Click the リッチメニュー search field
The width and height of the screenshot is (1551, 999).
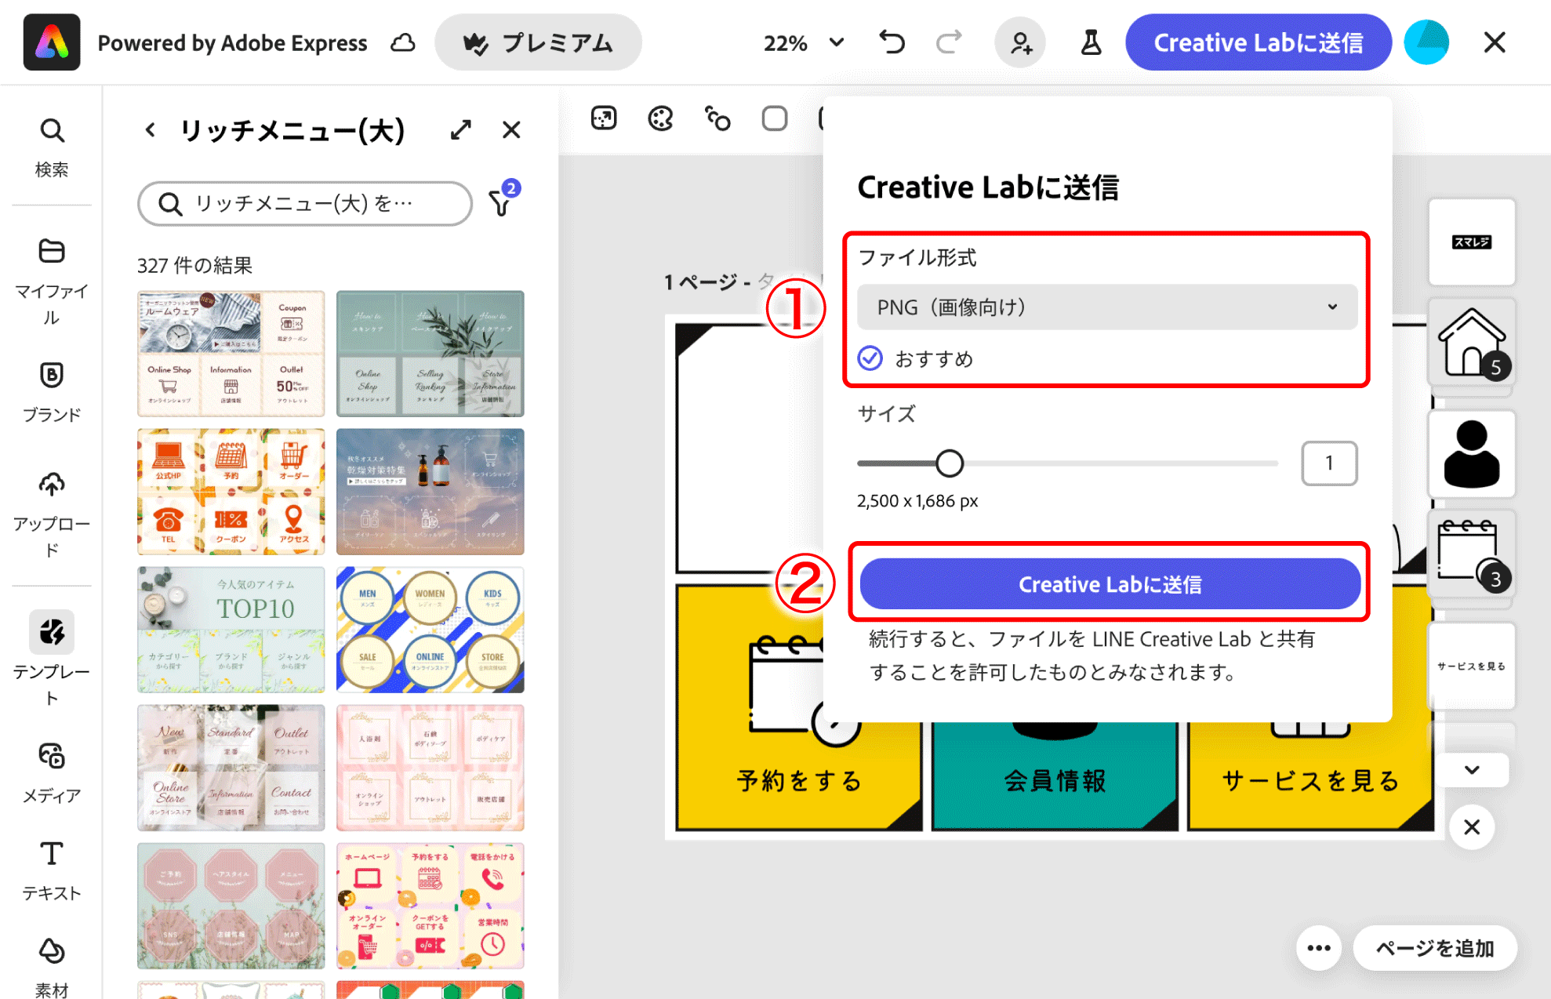pos(304,204)
